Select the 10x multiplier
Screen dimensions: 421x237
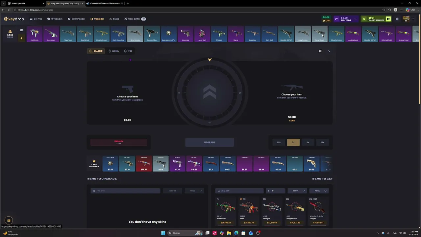[322, 143]
